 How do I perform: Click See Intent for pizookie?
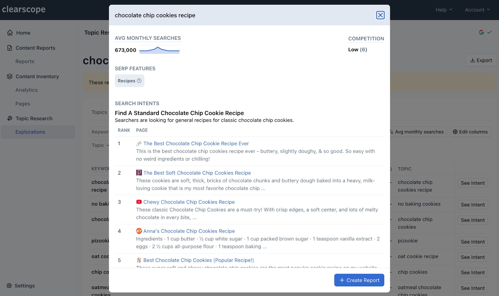click(x=472, y=242)
